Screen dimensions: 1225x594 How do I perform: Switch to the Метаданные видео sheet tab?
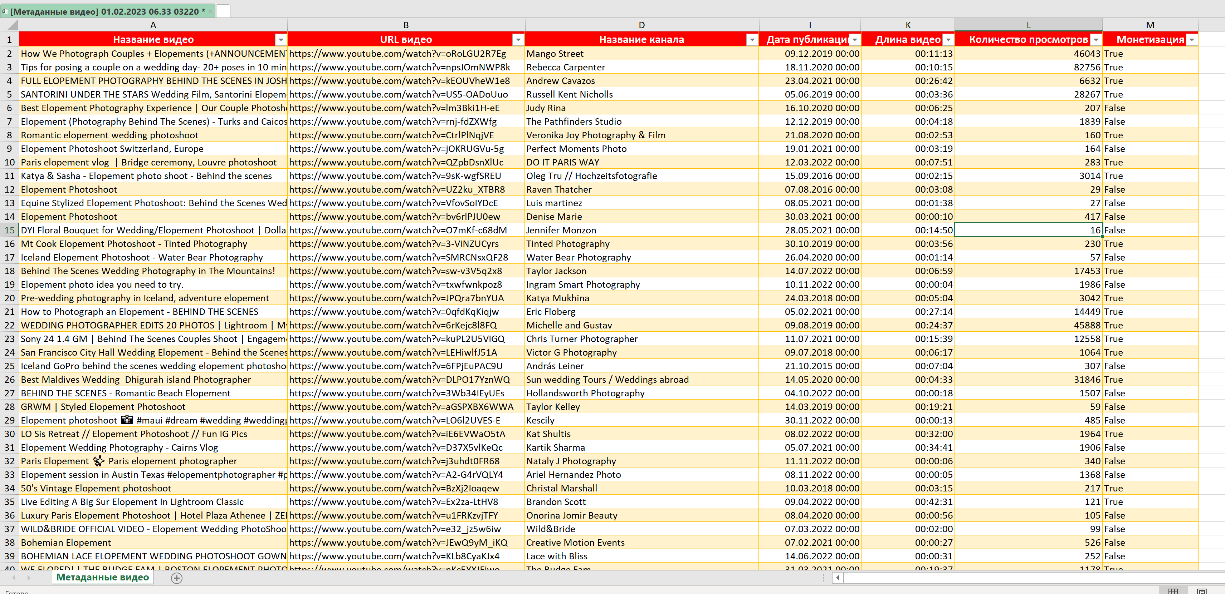(102, 578)
